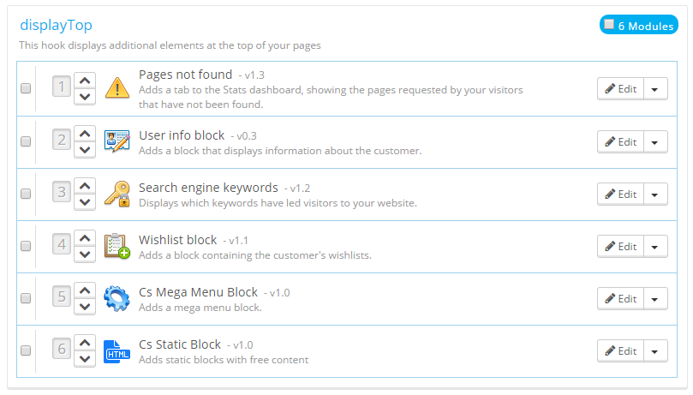
Task: Click the Wishlist block clipboard icon
Action: click(x=116, y=246)
